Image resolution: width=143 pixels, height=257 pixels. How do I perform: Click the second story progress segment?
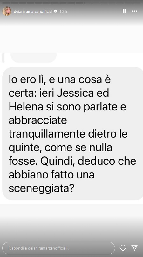14,3
